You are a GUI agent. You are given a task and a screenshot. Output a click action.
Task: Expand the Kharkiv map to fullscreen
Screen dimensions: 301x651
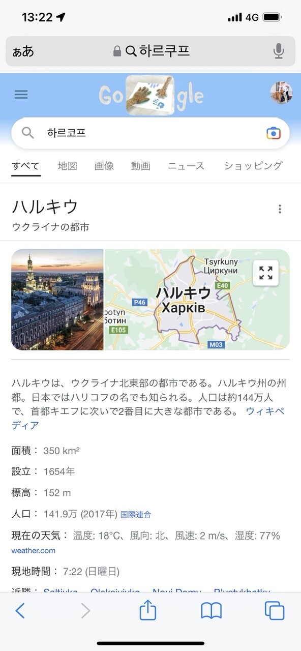[x=265, y=274]
